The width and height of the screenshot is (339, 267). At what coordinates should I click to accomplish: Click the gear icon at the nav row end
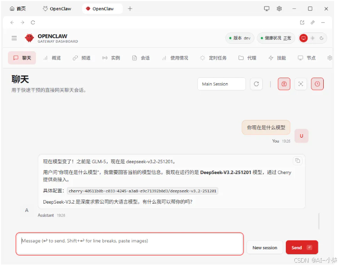coord(330,58)
